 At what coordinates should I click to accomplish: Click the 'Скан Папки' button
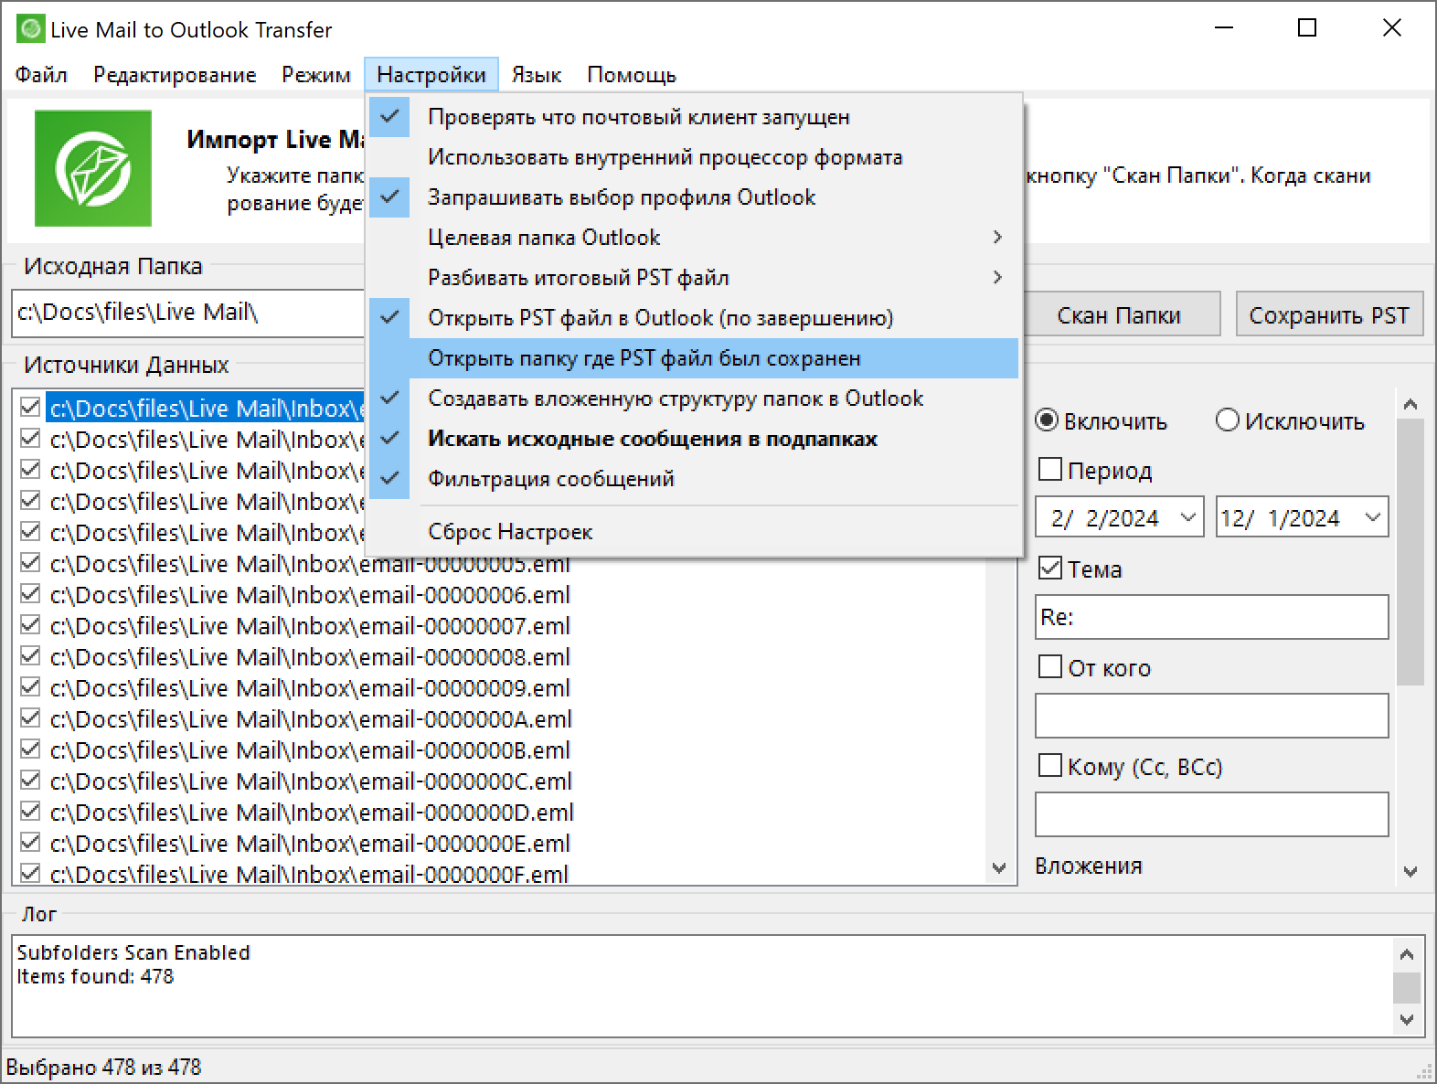[x=1119, y=315]
